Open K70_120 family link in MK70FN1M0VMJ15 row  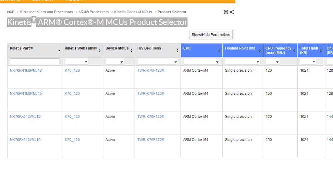click(x=72, y=94)
